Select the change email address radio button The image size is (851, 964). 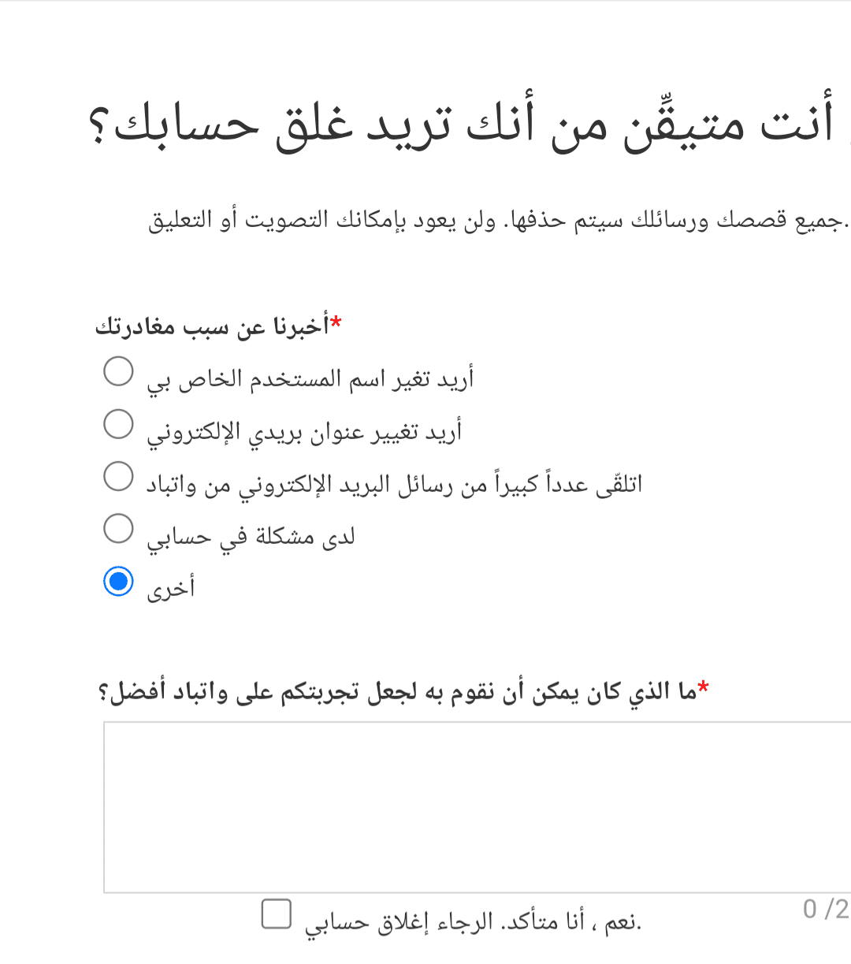click(118, 423)
